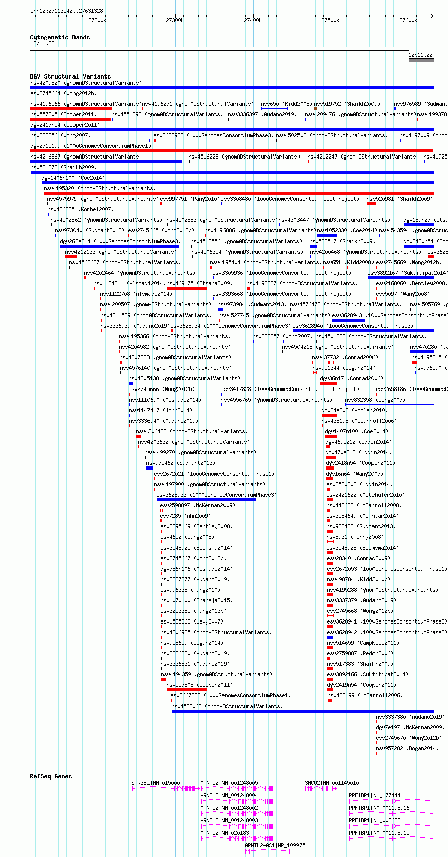Click nsv973984 (Sudmant2013) label
Screen dimensions: 448x857
tap(252, 304)
